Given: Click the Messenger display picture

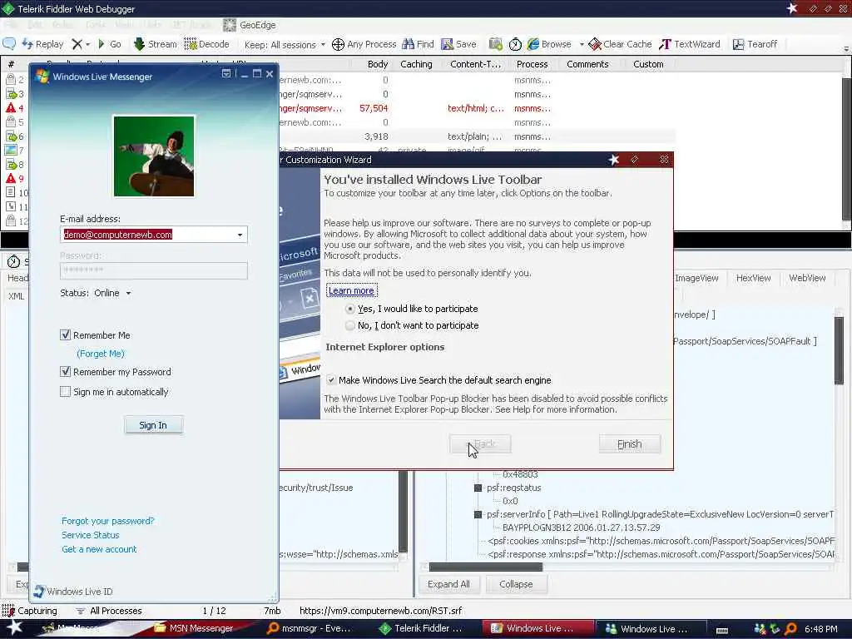Looking at the screenshot, I should coord(154,156).
